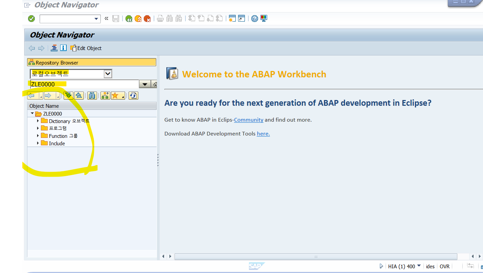
Task: Click the red Cancel icon
Action: pyautogui.click(x=147, y=19)
